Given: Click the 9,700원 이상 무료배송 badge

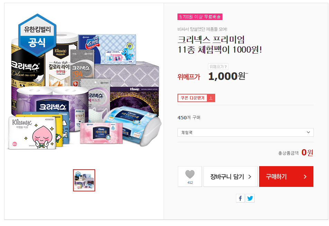Looking at the screenshot, I should (200, 17).
